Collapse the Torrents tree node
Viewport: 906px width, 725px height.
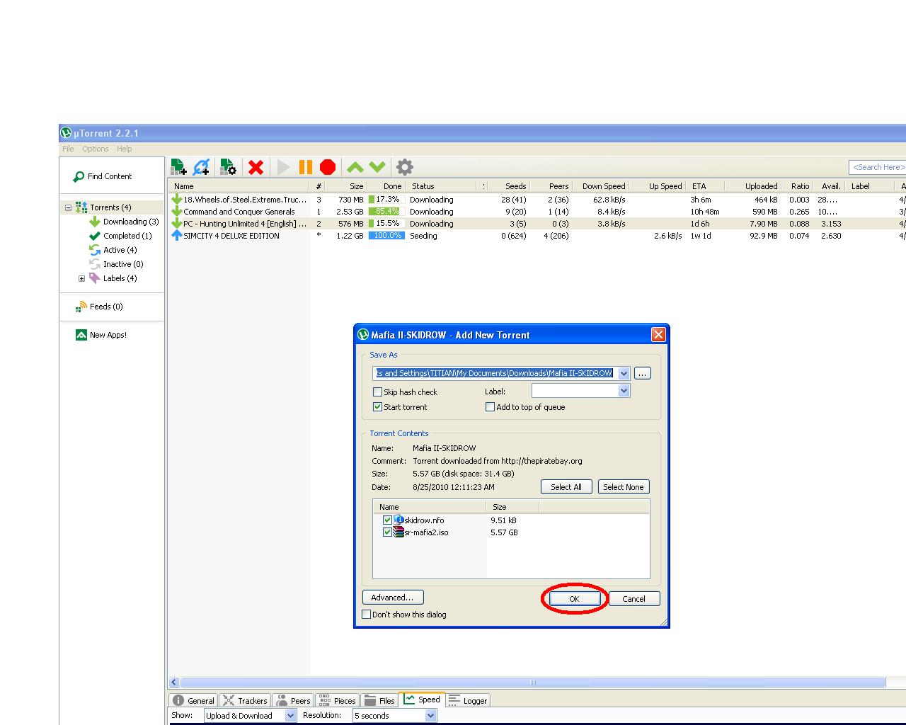click(x=68, y=208)
